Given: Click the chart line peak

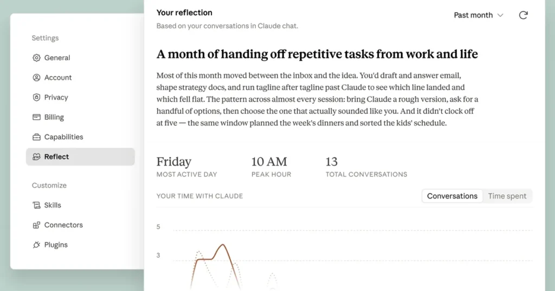Looking at the screenshot, I should pos(223,244).
